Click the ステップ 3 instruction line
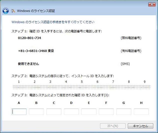158x133 pixels. [x=60, y=95]
